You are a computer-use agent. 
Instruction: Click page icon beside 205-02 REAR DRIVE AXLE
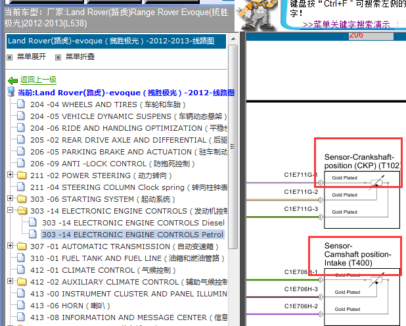pos(21,140)
